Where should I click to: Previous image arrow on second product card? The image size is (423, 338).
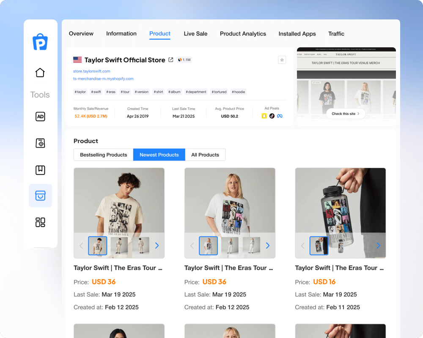click(192, 245)
